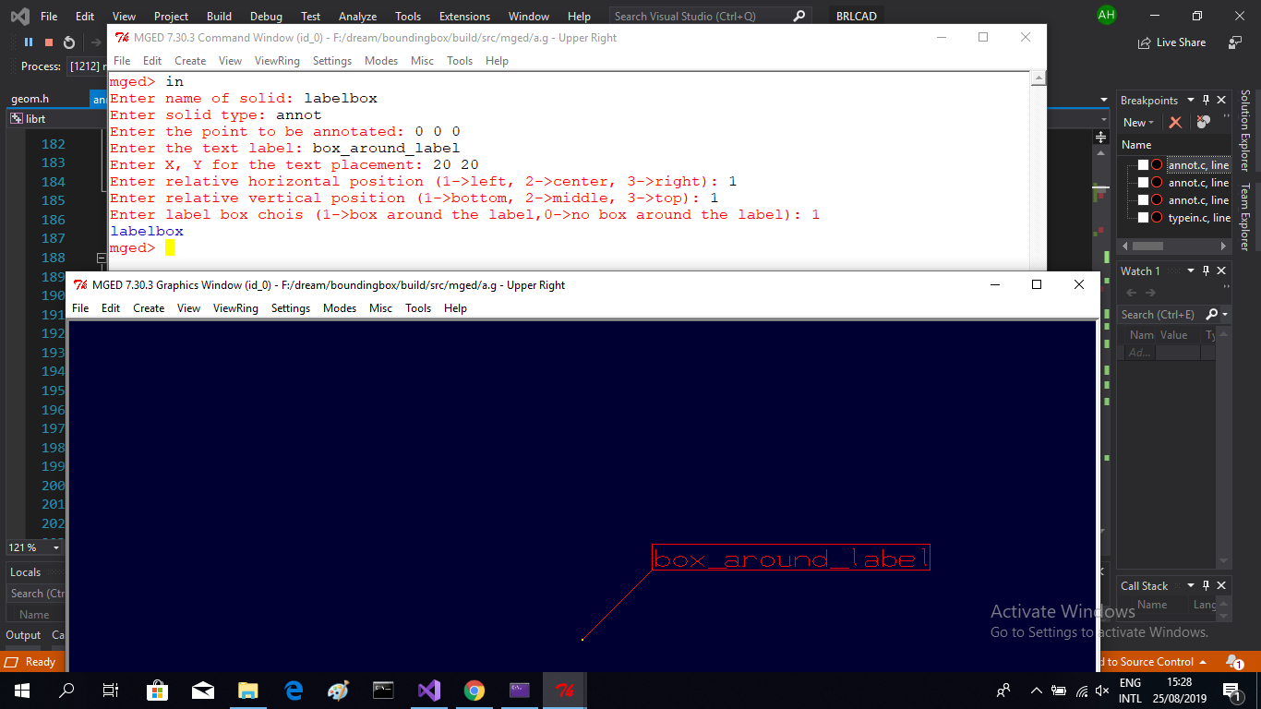Image resolution: width=1261 pixels, height=709 pixels.
Task: Pin the Call Stack panel
Action: click(x=1206, y=585)
